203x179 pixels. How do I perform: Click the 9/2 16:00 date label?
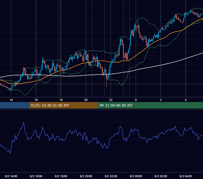tap(36, 176)
